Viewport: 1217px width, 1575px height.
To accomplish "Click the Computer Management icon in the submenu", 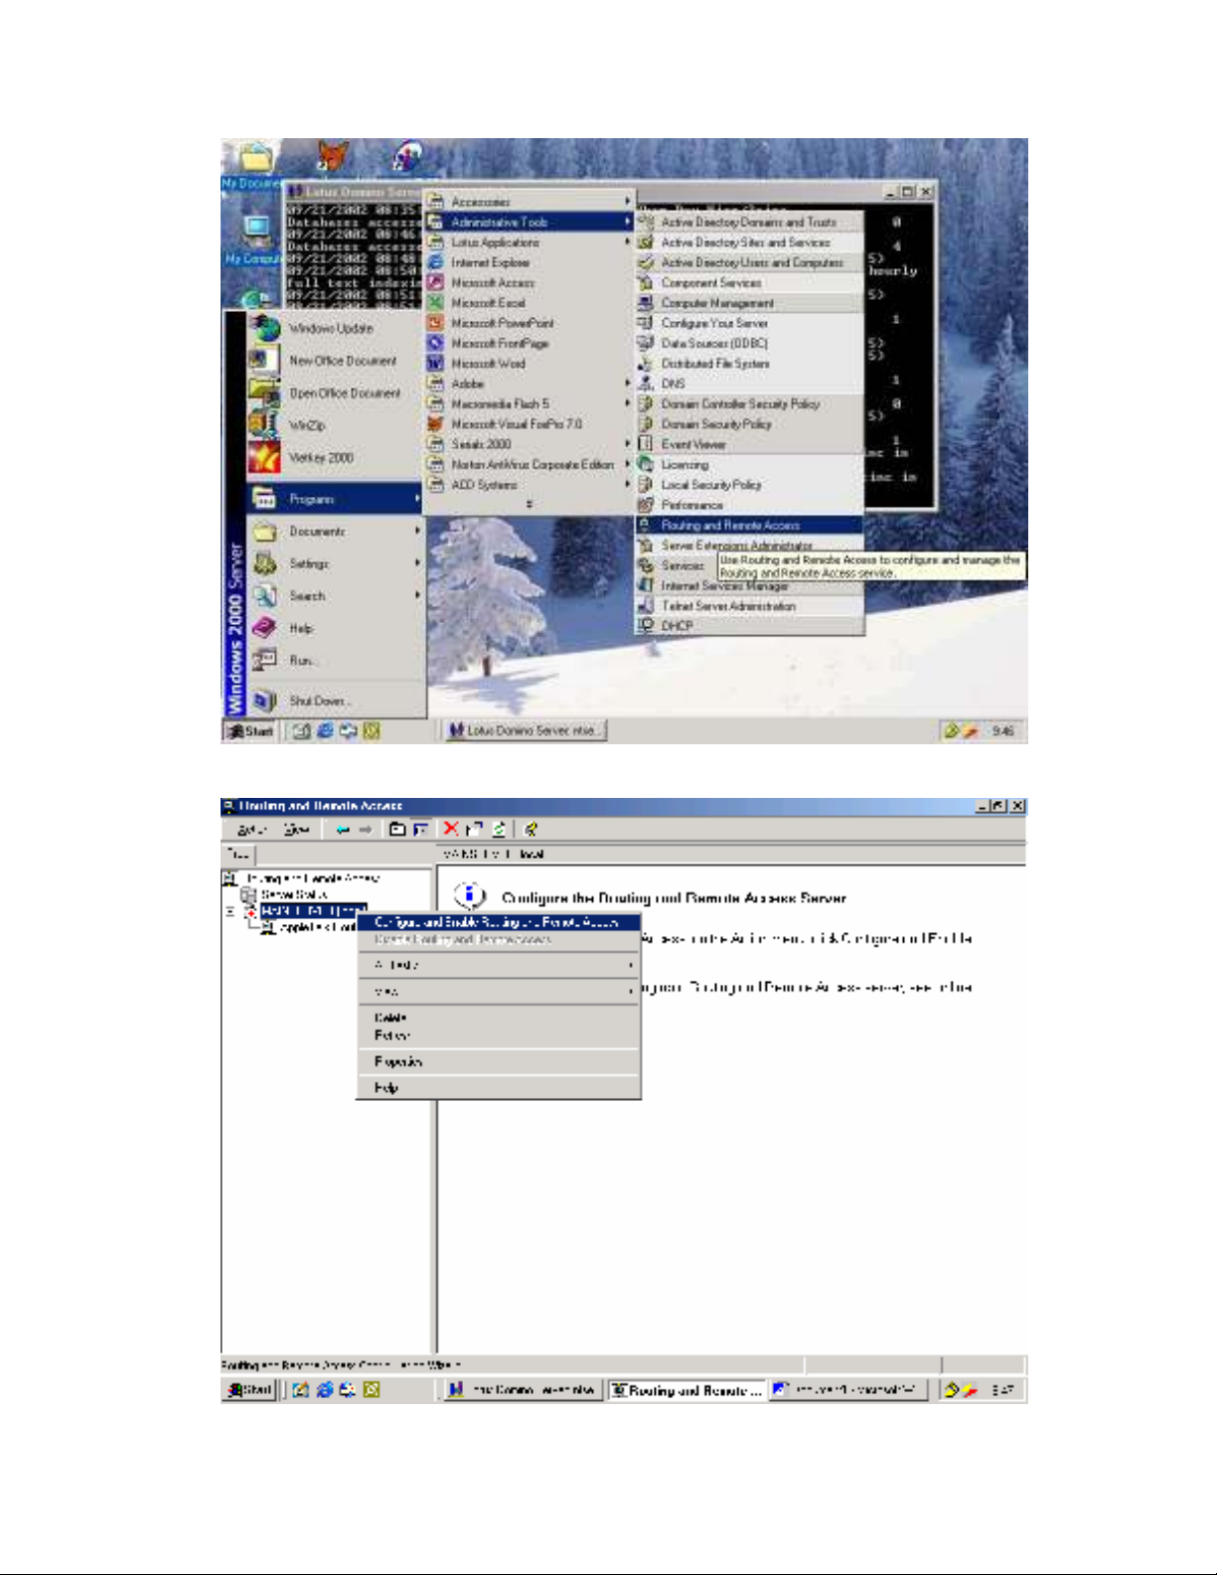I will 646,303.
